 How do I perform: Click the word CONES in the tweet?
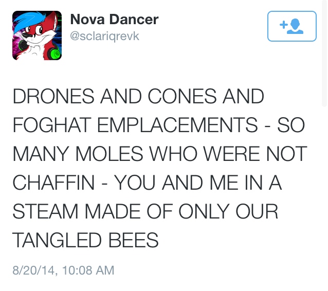click(182, 96)
